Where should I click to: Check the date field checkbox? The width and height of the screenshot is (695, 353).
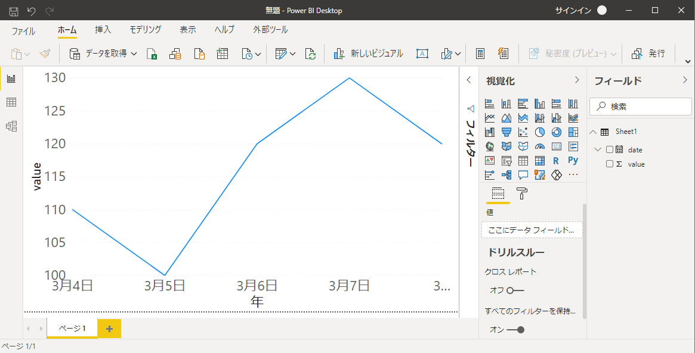pos(610,149)
